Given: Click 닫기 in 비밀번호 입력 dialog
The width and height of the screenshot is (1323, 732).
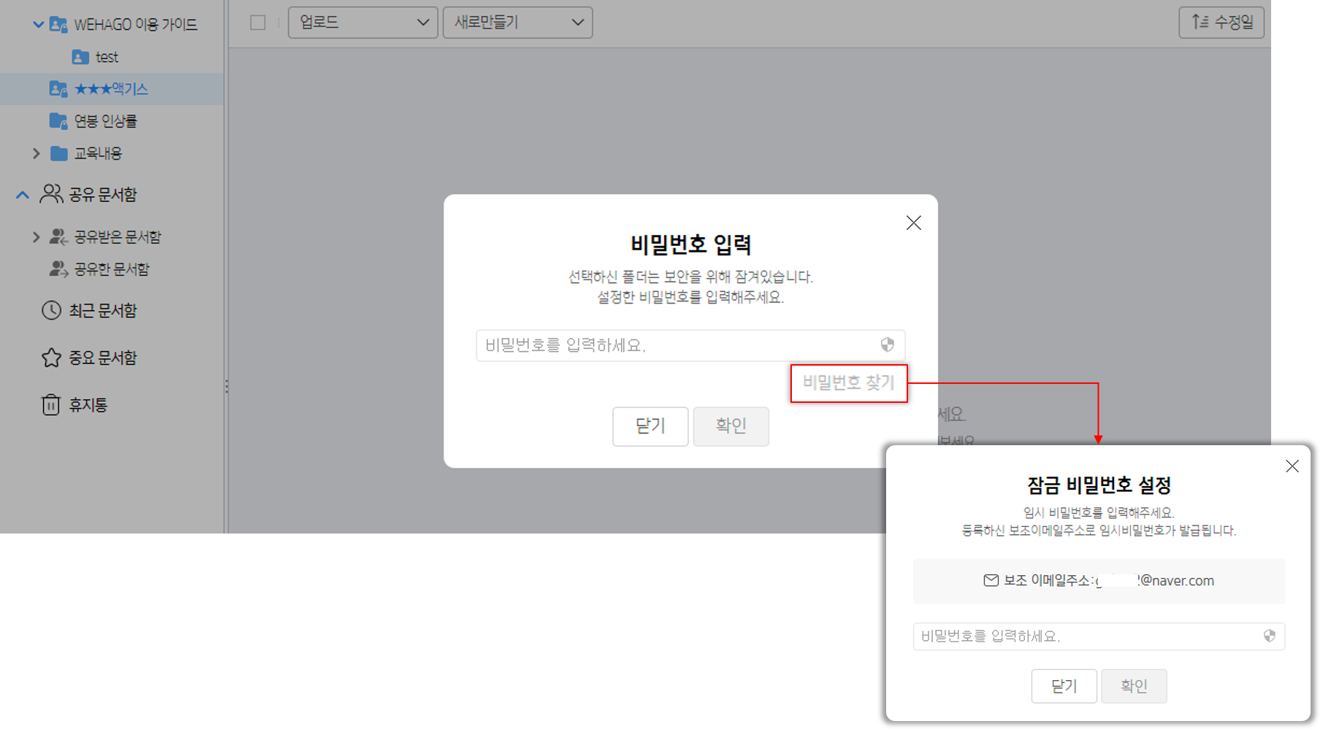Looking at the screenshot, I should click(x=649, y=426).
